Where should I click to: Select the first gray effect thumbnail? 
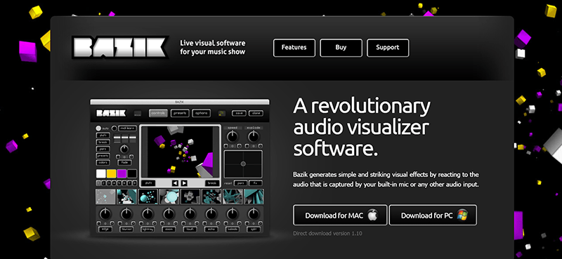click(x=106, y=197)
